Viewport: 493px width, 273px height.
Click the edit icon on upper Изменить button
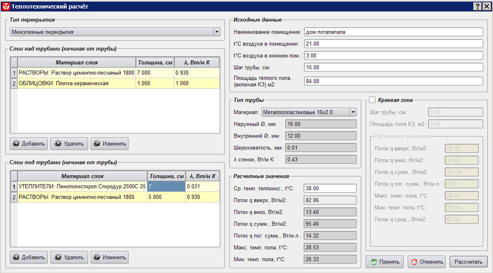pyautogui.click(x=97, y=144)
